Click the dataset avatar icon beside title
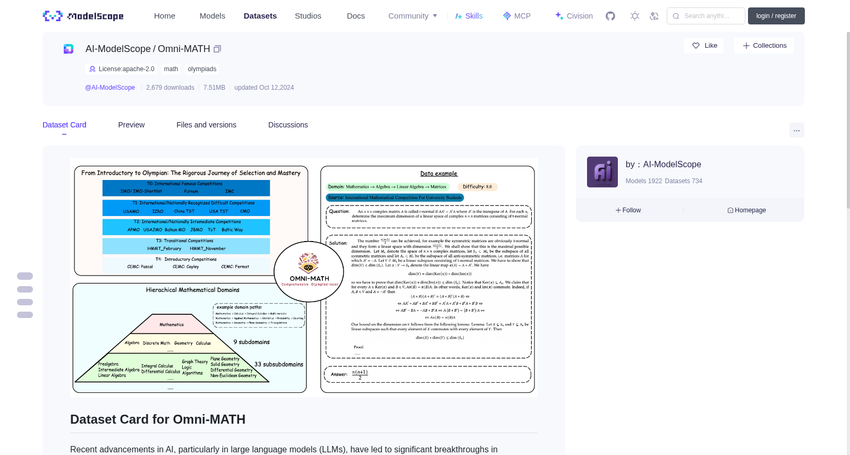This screenshot has height=455, width=850. [x=69, y=49]
